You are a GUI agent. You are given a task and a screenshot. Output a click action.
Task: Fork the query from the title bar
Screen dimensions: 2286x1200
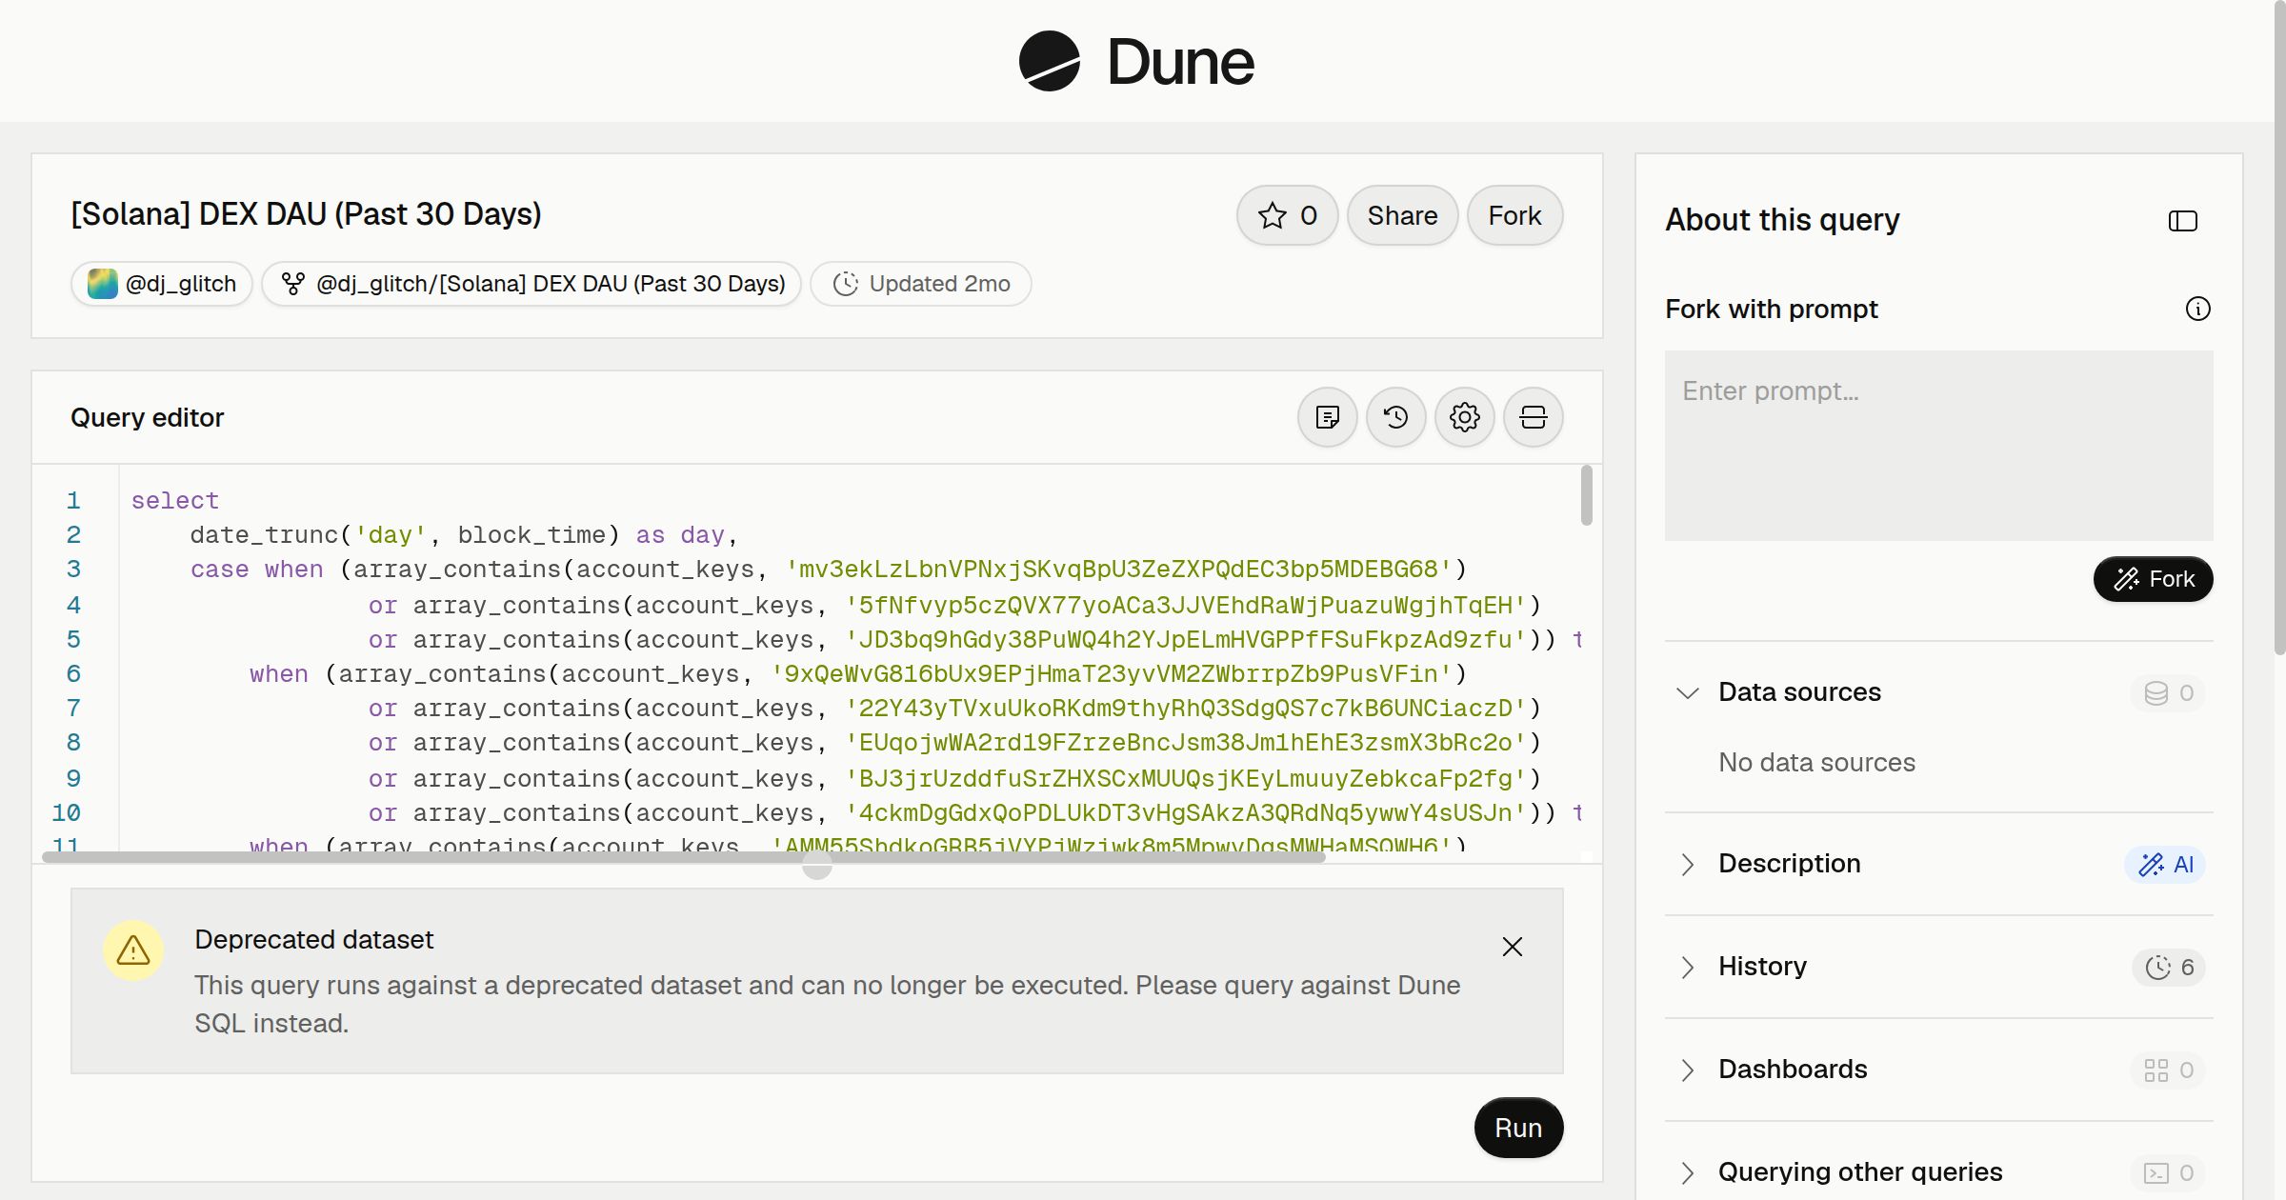[1514, 215]
